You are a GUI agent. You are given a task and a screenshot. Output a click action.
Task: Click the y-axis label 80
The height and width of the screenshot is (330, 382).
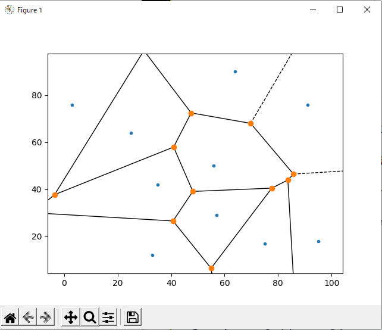click(37, 95)
